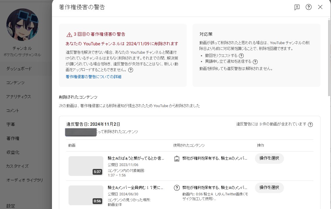
Task: Click the dialog's vertical scrollbar
Action: [x=329, y=58]
